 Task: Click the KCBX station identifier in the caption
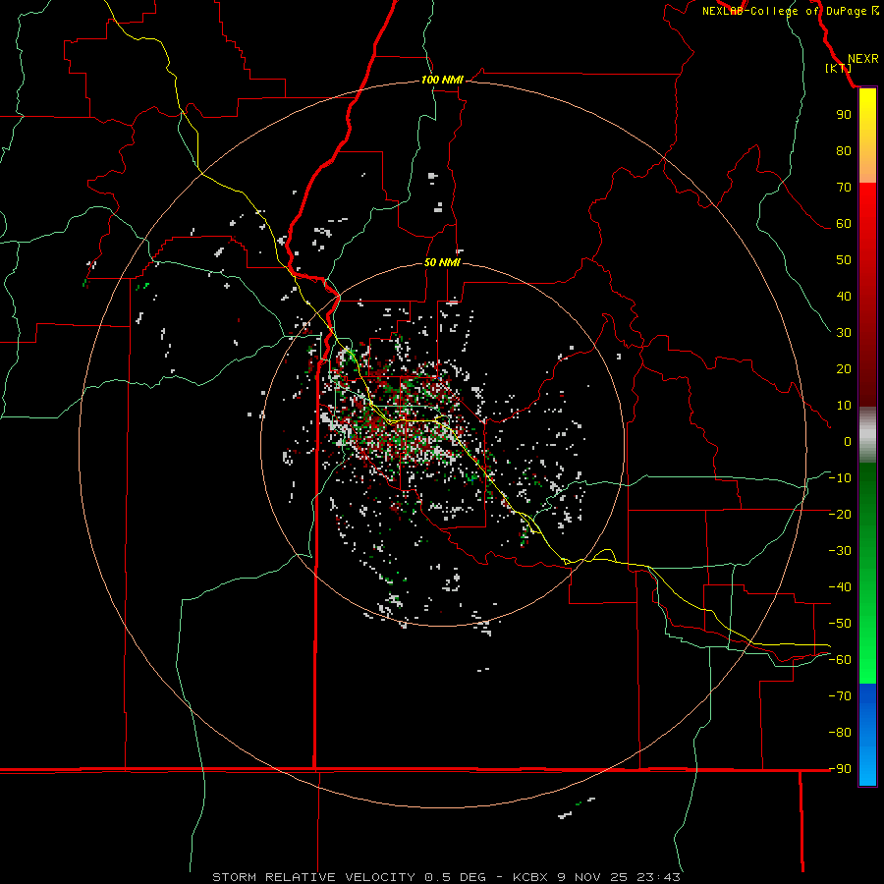pos(530,877)
